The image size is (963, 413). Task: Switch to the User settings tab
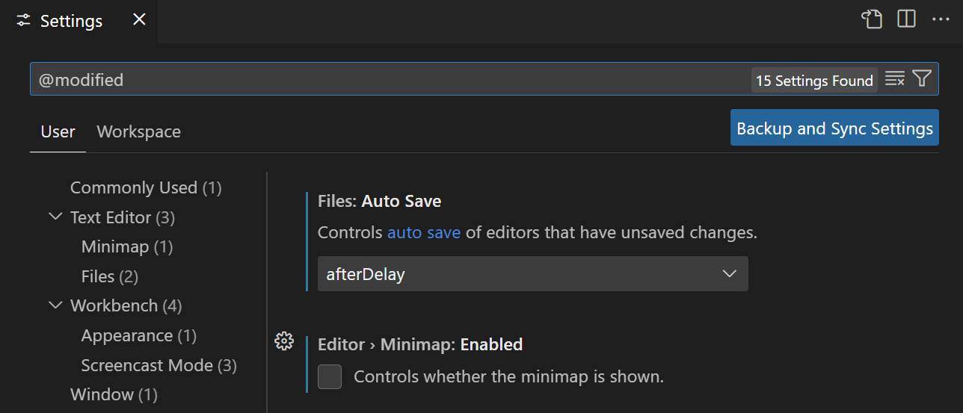pos(58,132)
